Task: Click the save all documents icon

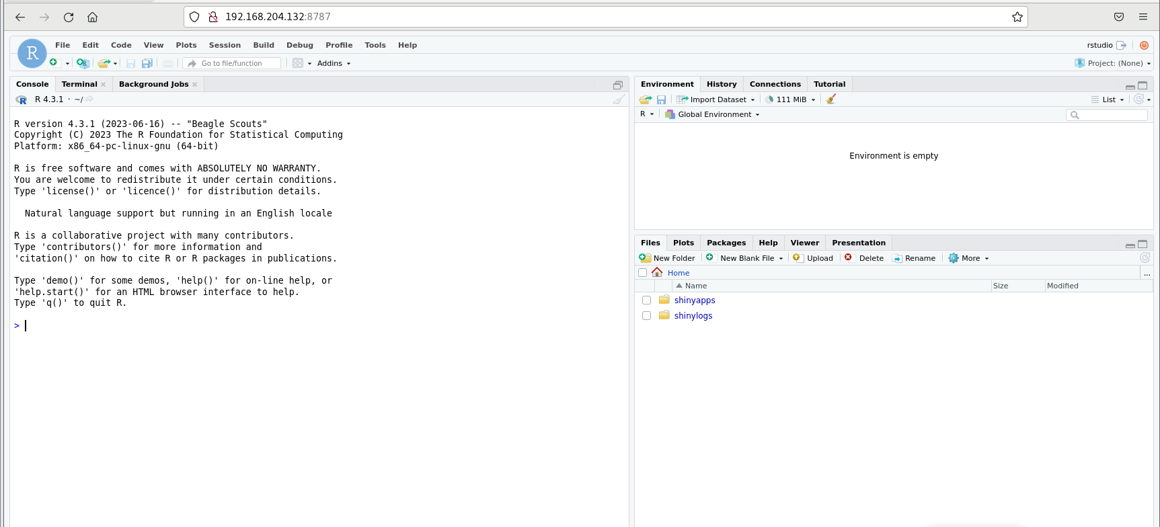Action: click(147, 63)
